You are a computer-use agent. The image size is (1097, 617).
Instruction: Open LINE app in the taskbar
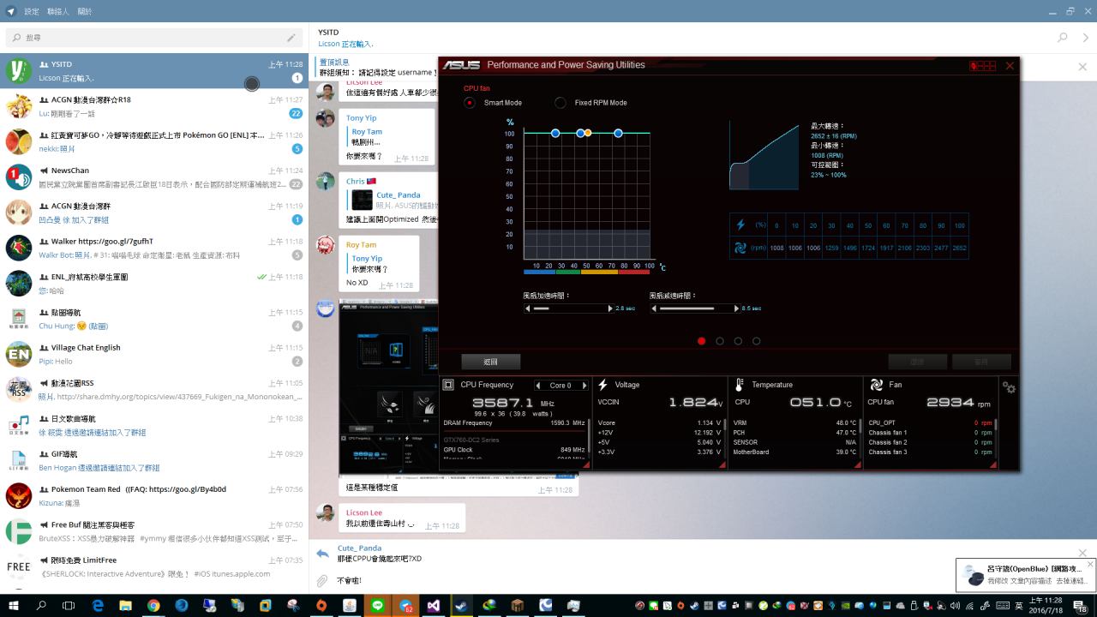[378, 605]
